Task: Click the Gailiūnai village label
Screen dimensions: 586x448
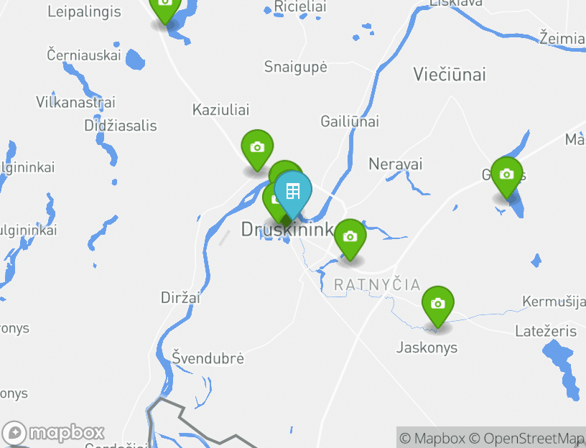Action: (x=350, y=121)
